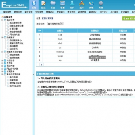135x135 pixels.
Task: Open 系统参数设置 in the tree
Action: (x=16, y=23)
